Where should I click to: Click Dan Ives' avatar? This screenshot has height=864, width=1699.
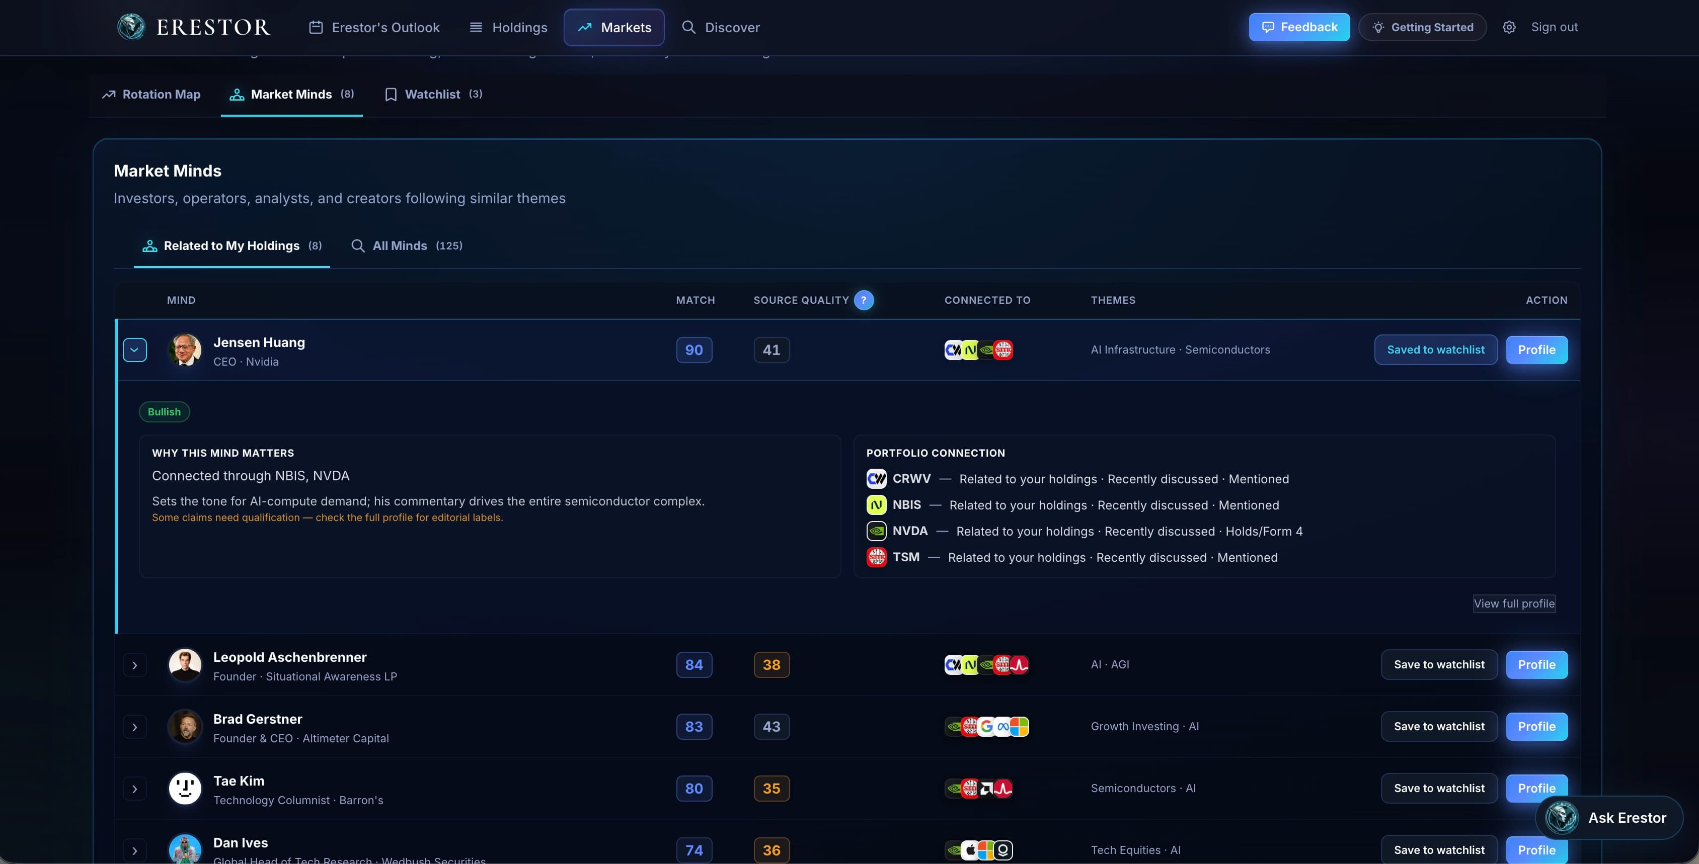185,849
